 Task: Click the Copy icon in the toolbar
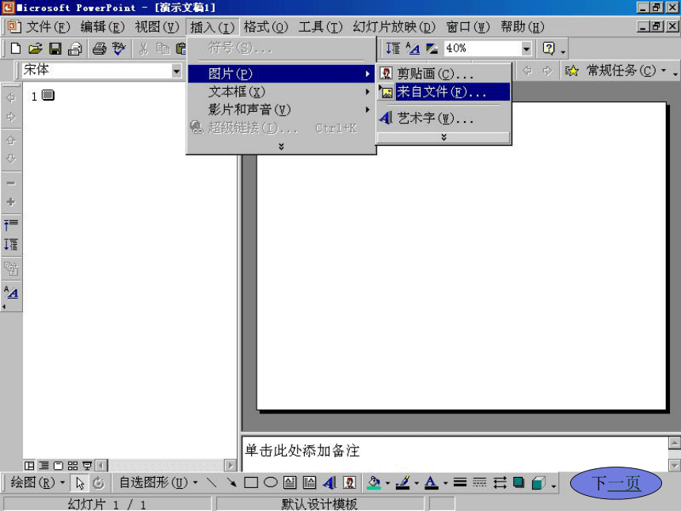[163, 48]
